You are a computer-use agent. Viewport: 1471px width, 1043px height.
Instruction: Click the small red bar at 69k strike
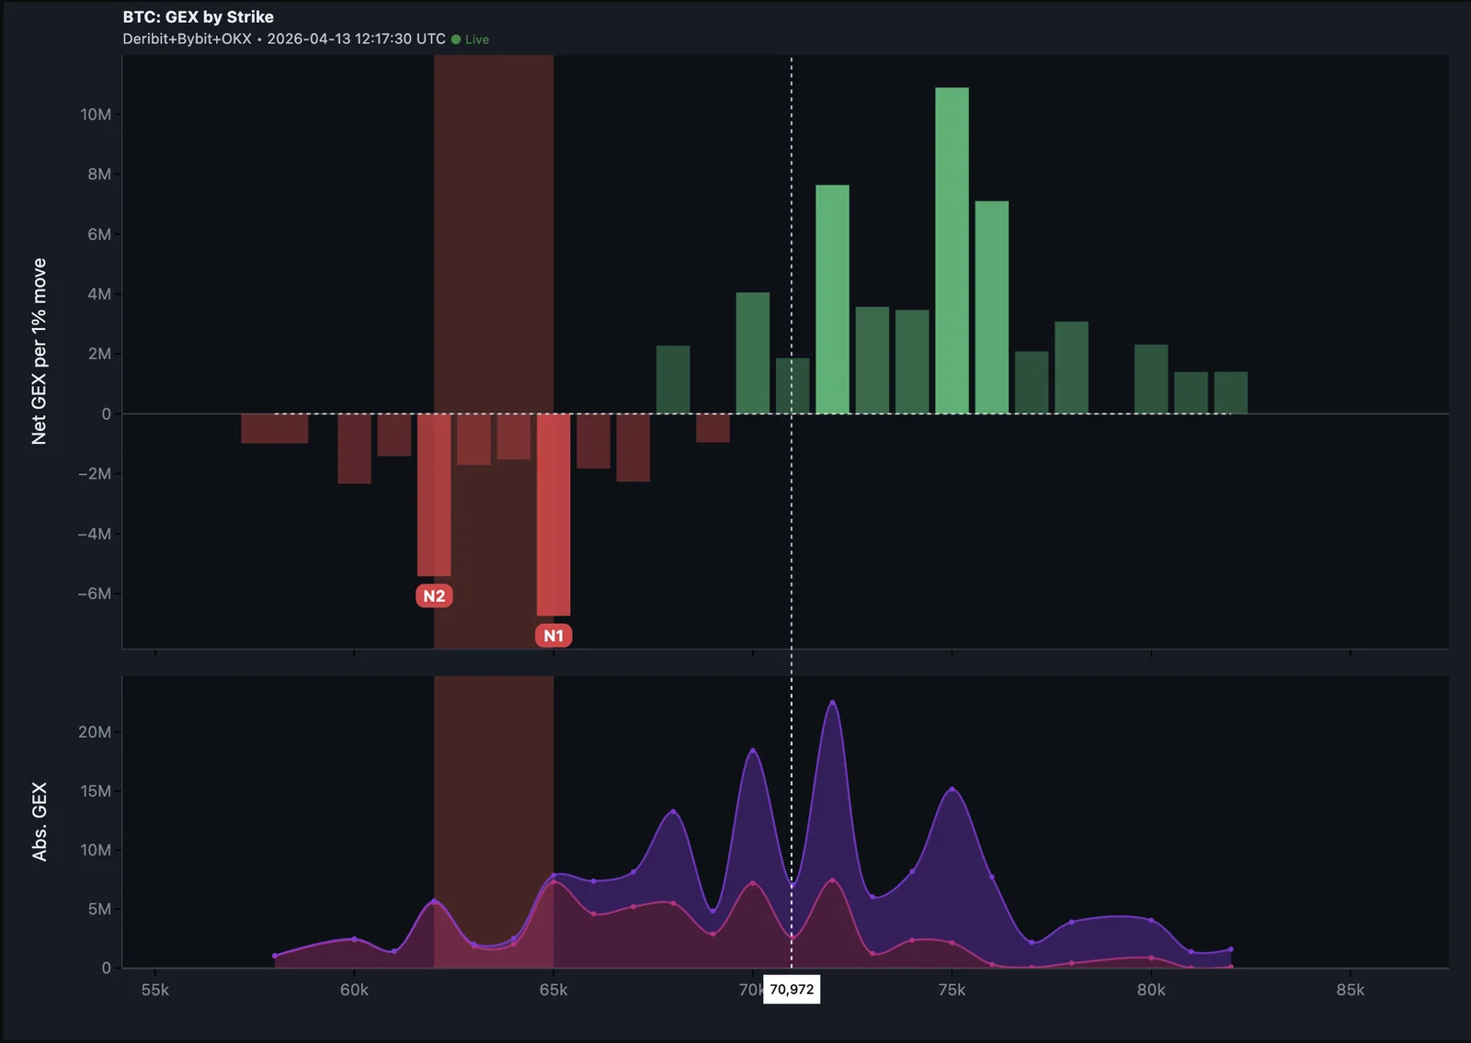[713, 428]
